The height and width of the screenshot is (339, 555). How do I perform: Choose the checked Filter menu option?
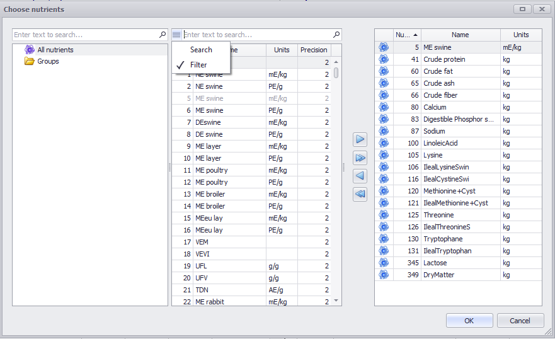point(201,65)
